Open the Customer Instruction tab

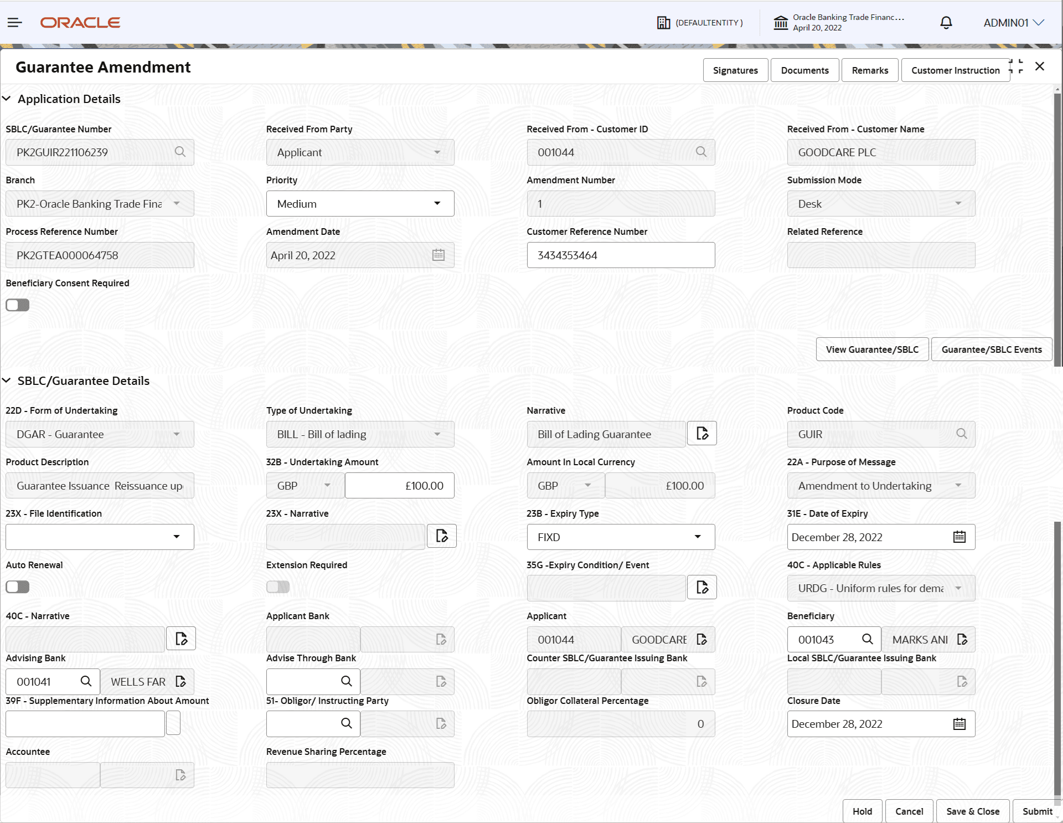954,70
